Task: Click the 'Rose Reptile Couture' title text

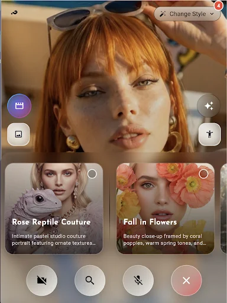Action: tap(51, 222)
